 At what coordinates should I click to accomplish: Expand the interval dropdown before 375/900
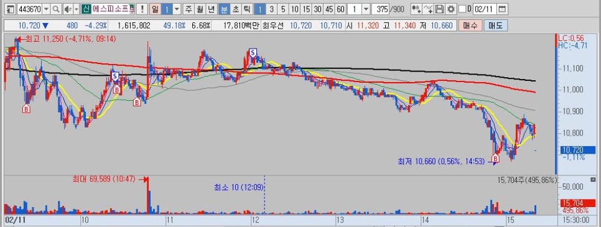pos(366,9)
